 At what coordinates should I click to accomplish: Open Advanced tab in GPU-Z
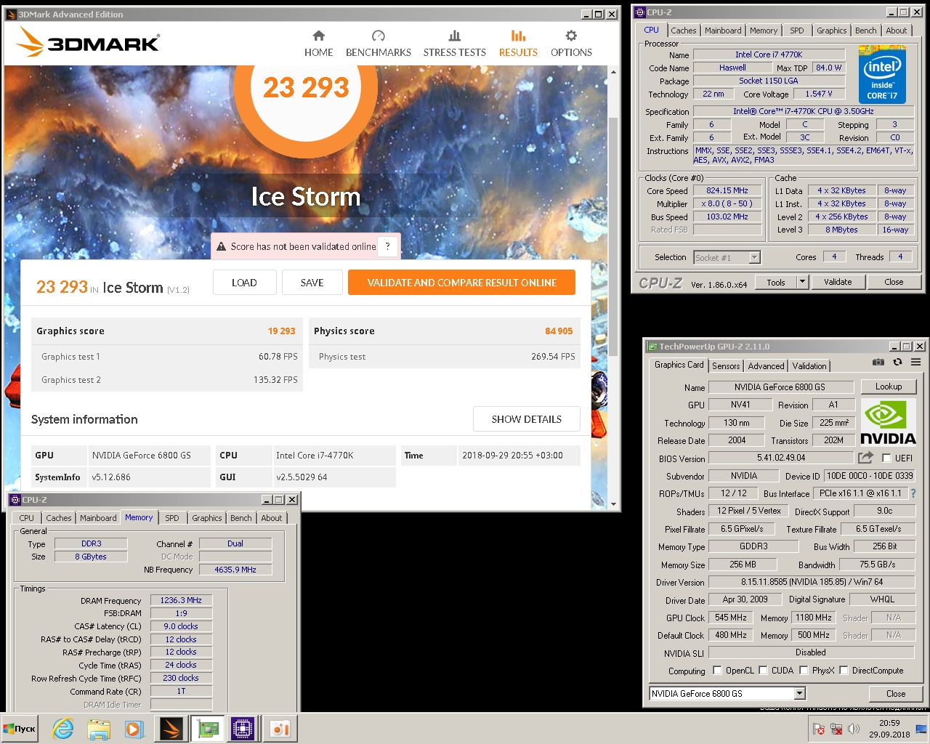(x=766, y=366)
